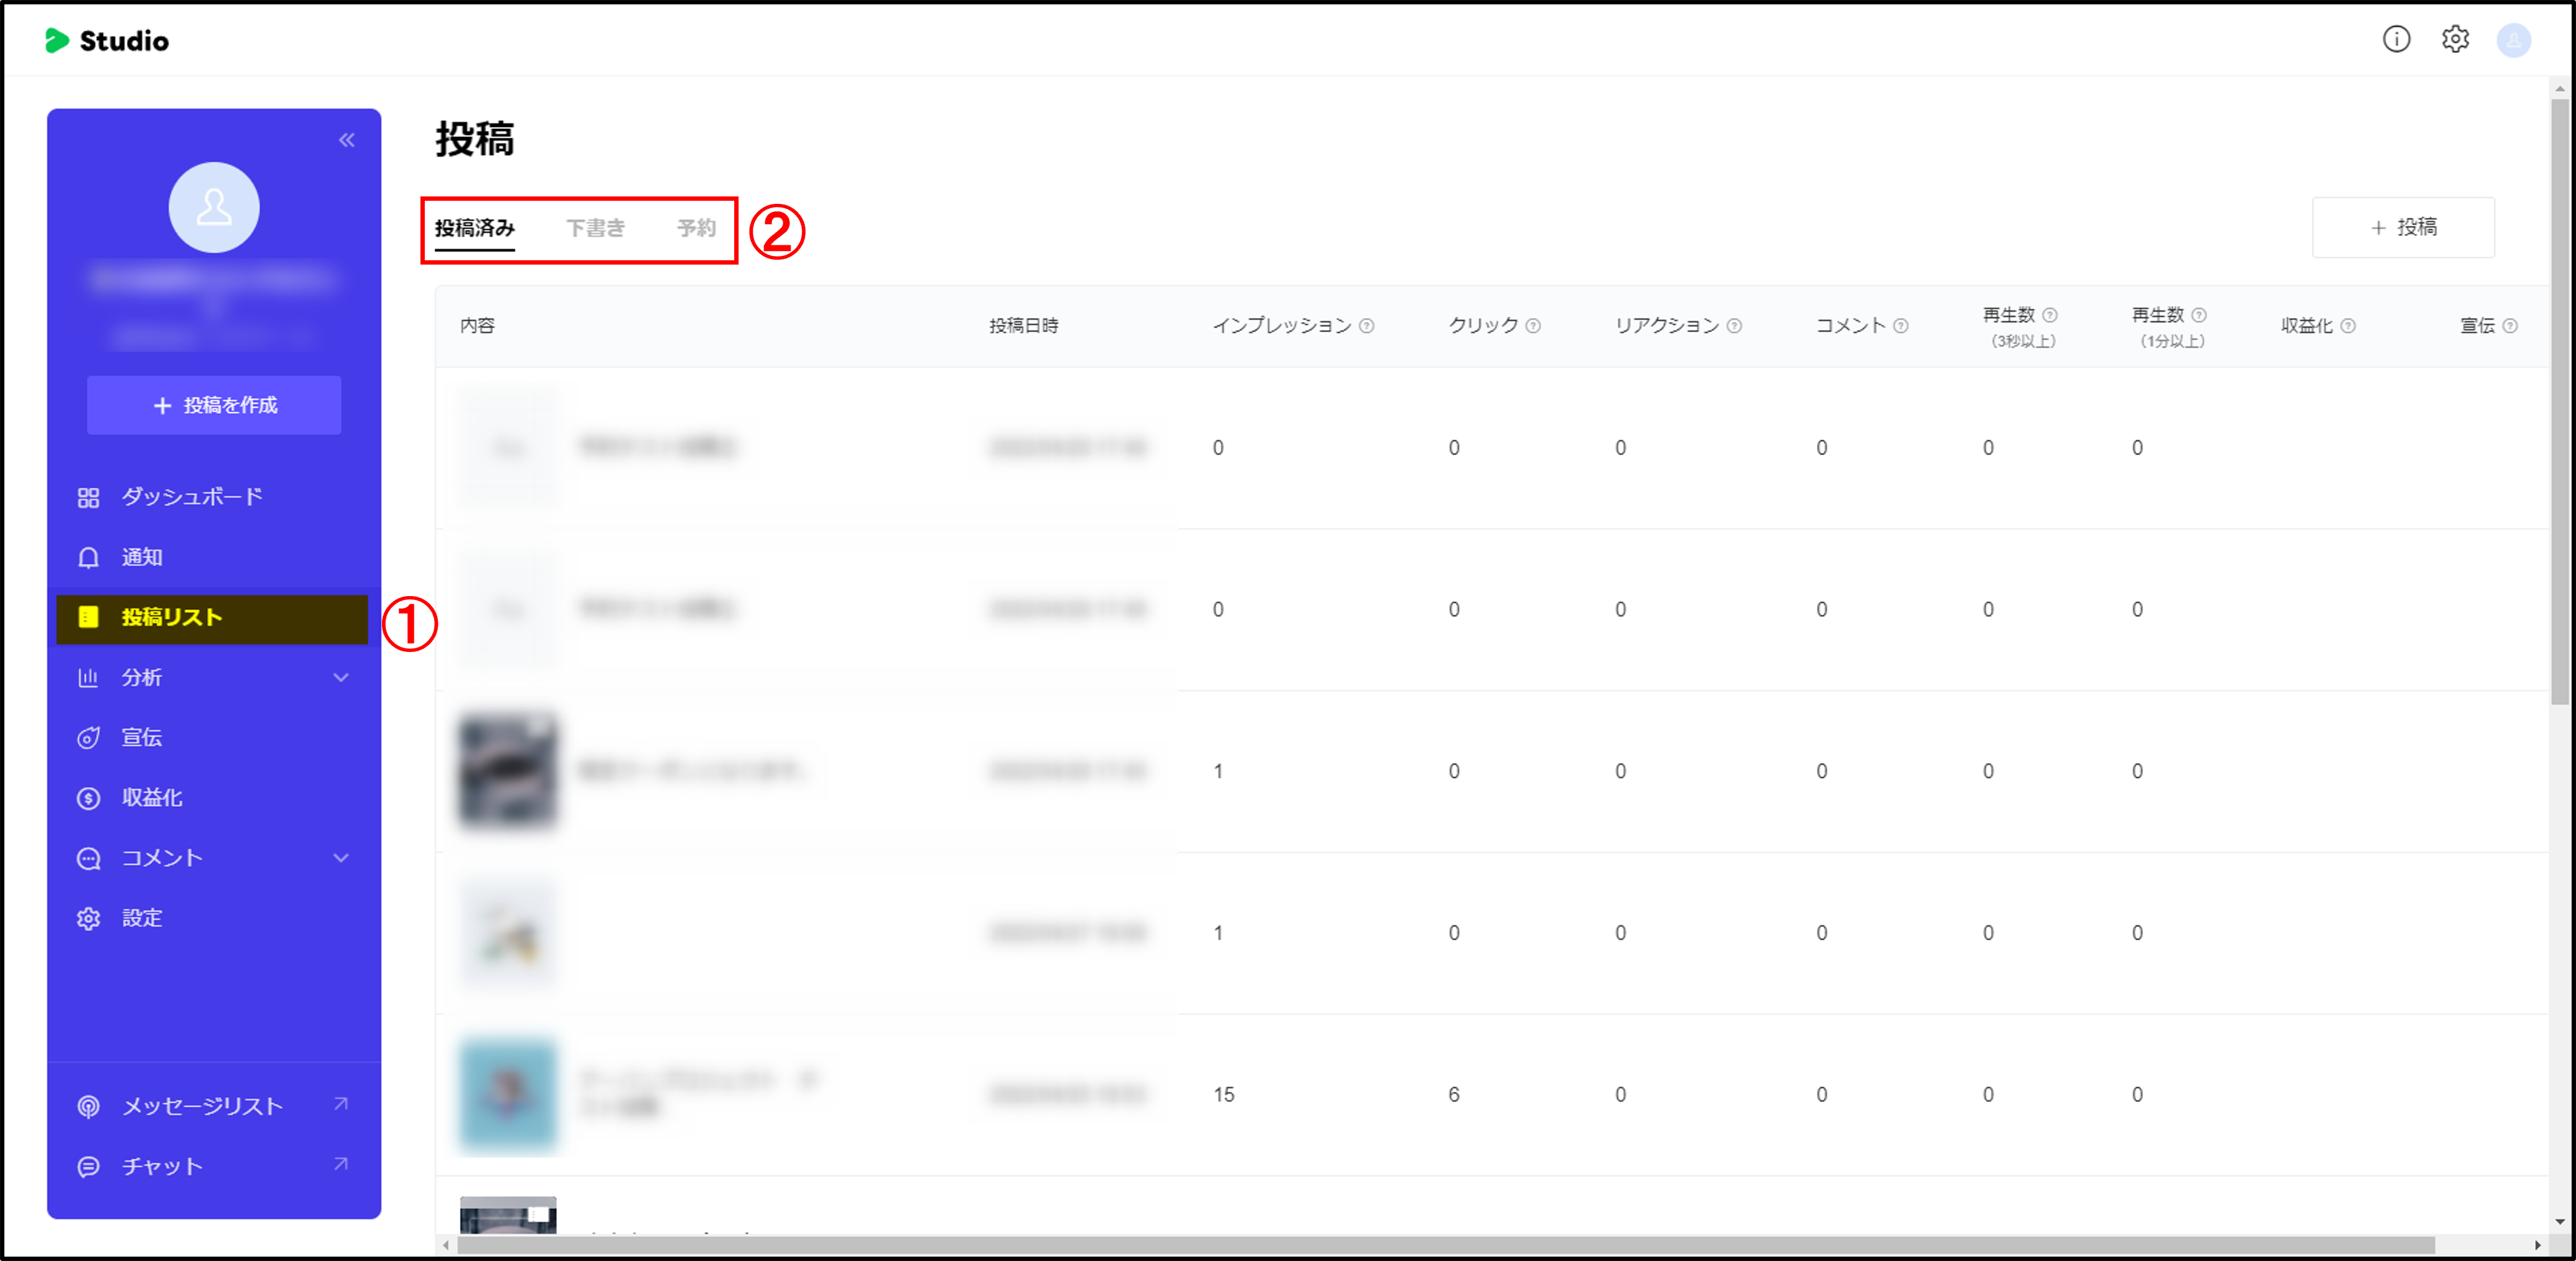Screen dimensions: 2576x1261
Task: Click the account avatar in the top bar
Action: 2513,41
